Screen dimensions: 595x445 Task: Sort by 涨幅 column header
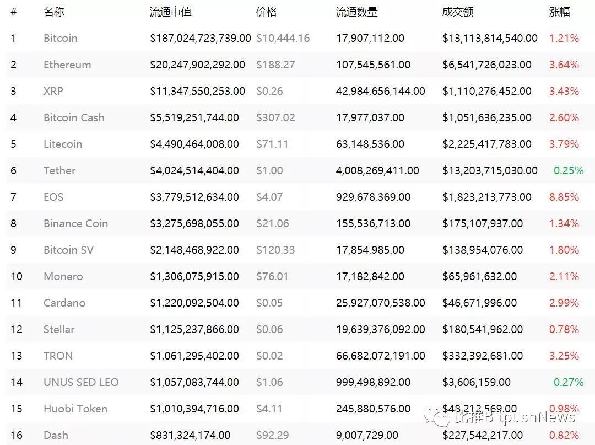click(x=560, y=12)
